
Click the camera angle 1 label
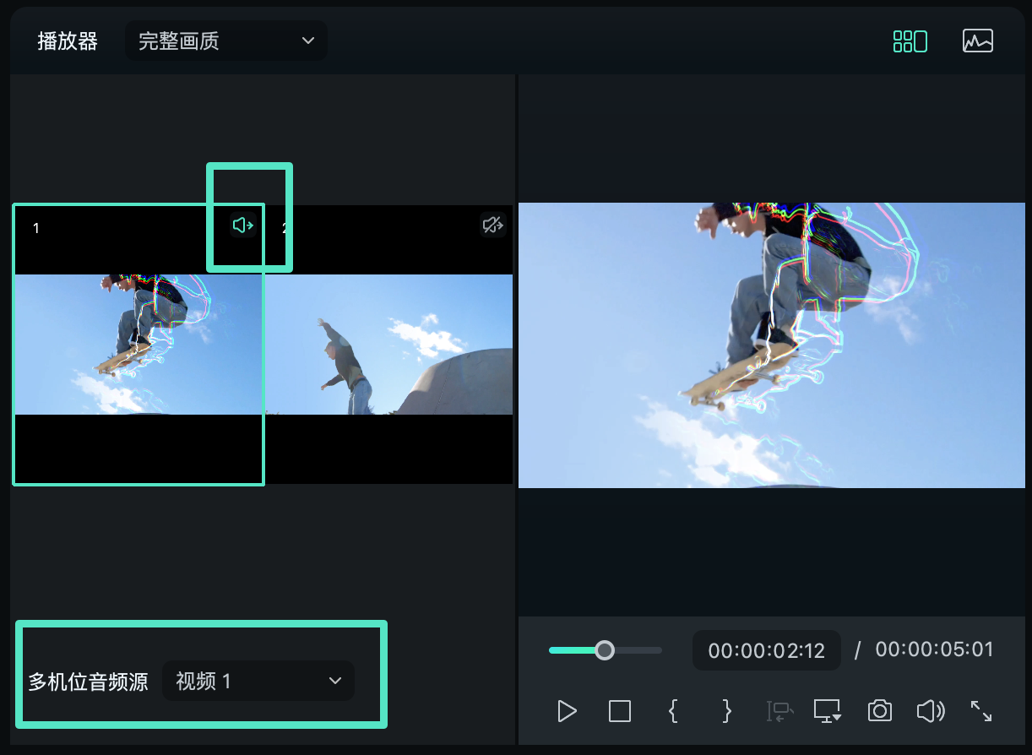[x=35, y=227]
